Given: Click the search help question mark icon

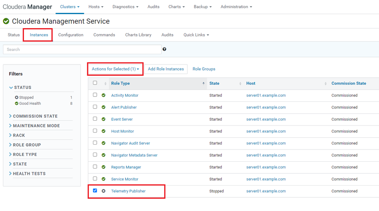Looking at the screenshot, I should [x=164, y=49].
